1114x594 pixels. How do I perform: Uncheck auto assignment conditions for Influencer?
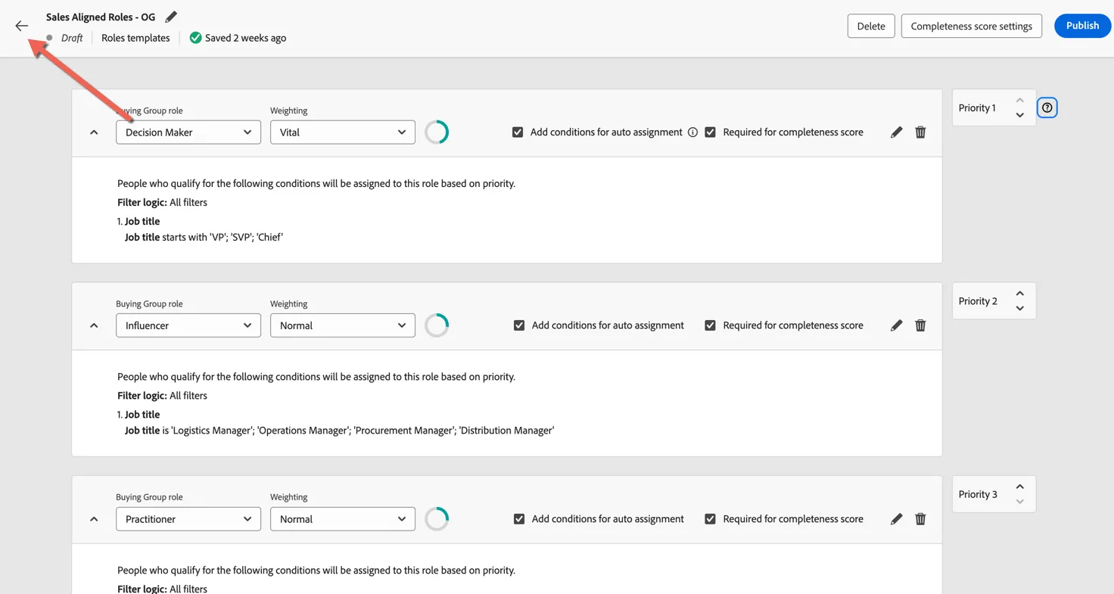519,325
